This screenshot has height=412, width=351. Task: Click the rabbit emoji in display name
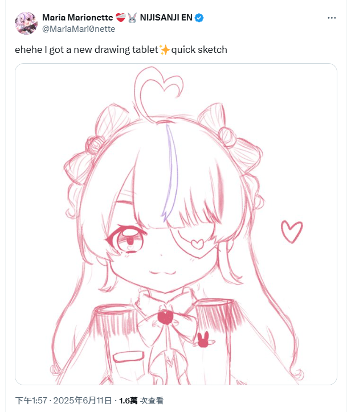coord(132,18)
